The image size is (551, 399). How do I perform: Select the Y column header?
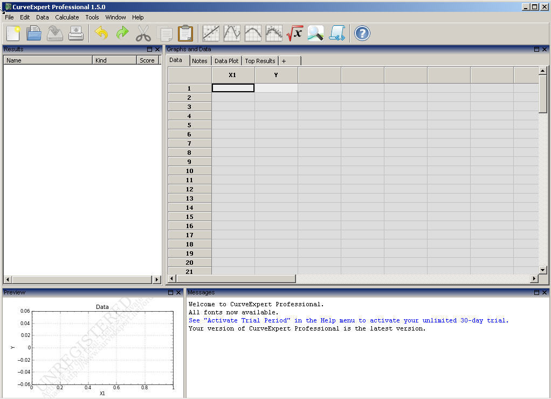point(276,75)
